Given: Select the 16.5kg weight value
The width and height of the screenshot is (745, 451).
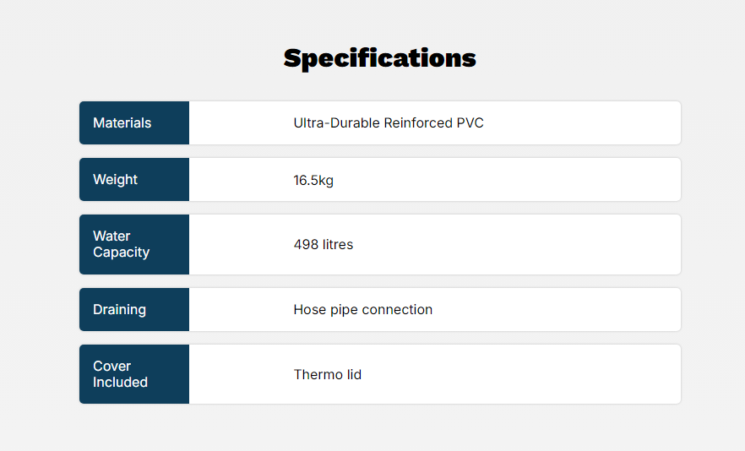Looking at the screenshot, I should [313, 180].
